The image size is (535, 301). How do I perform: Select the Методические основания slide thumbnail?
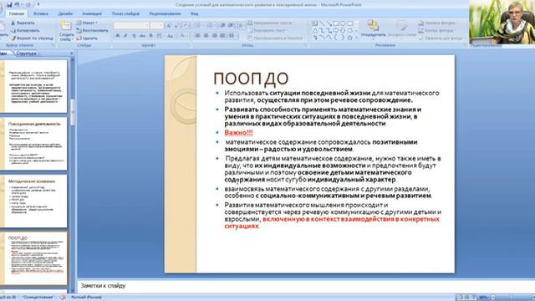tap(34, 201)
